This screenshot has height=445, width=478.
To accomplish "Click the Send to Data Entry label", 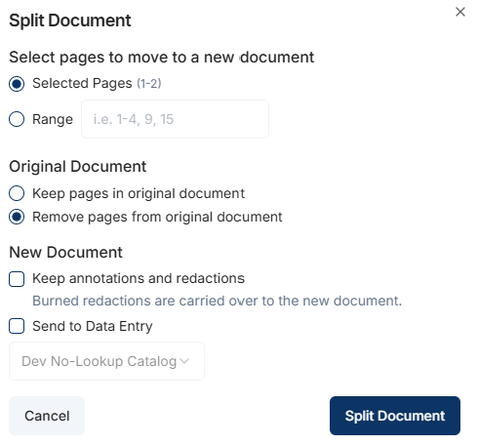I will pos(93,326).
